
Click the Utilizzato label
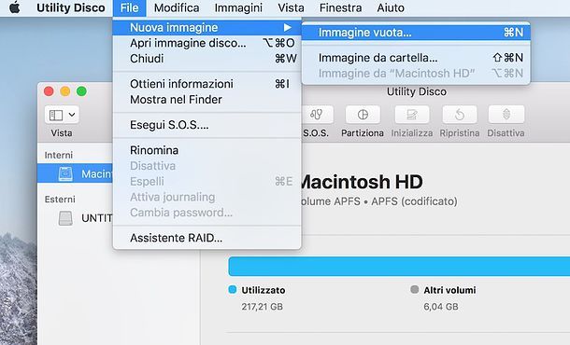click(x=264, y=290)
